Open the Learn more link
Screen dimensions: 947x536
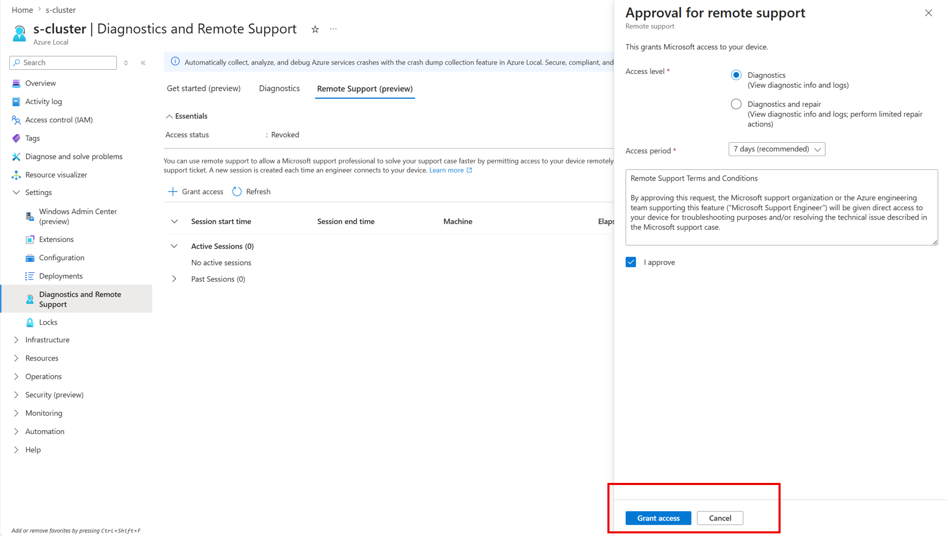point(451,170)
